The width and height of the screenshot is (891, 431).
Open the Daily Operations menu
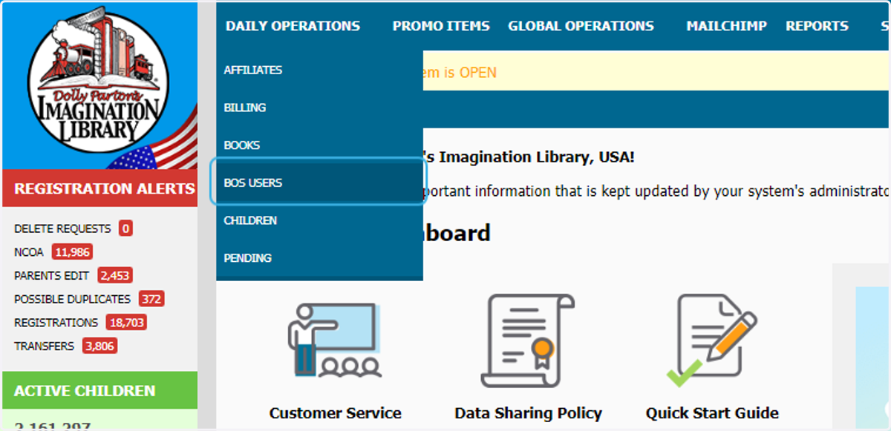(293, 26)
